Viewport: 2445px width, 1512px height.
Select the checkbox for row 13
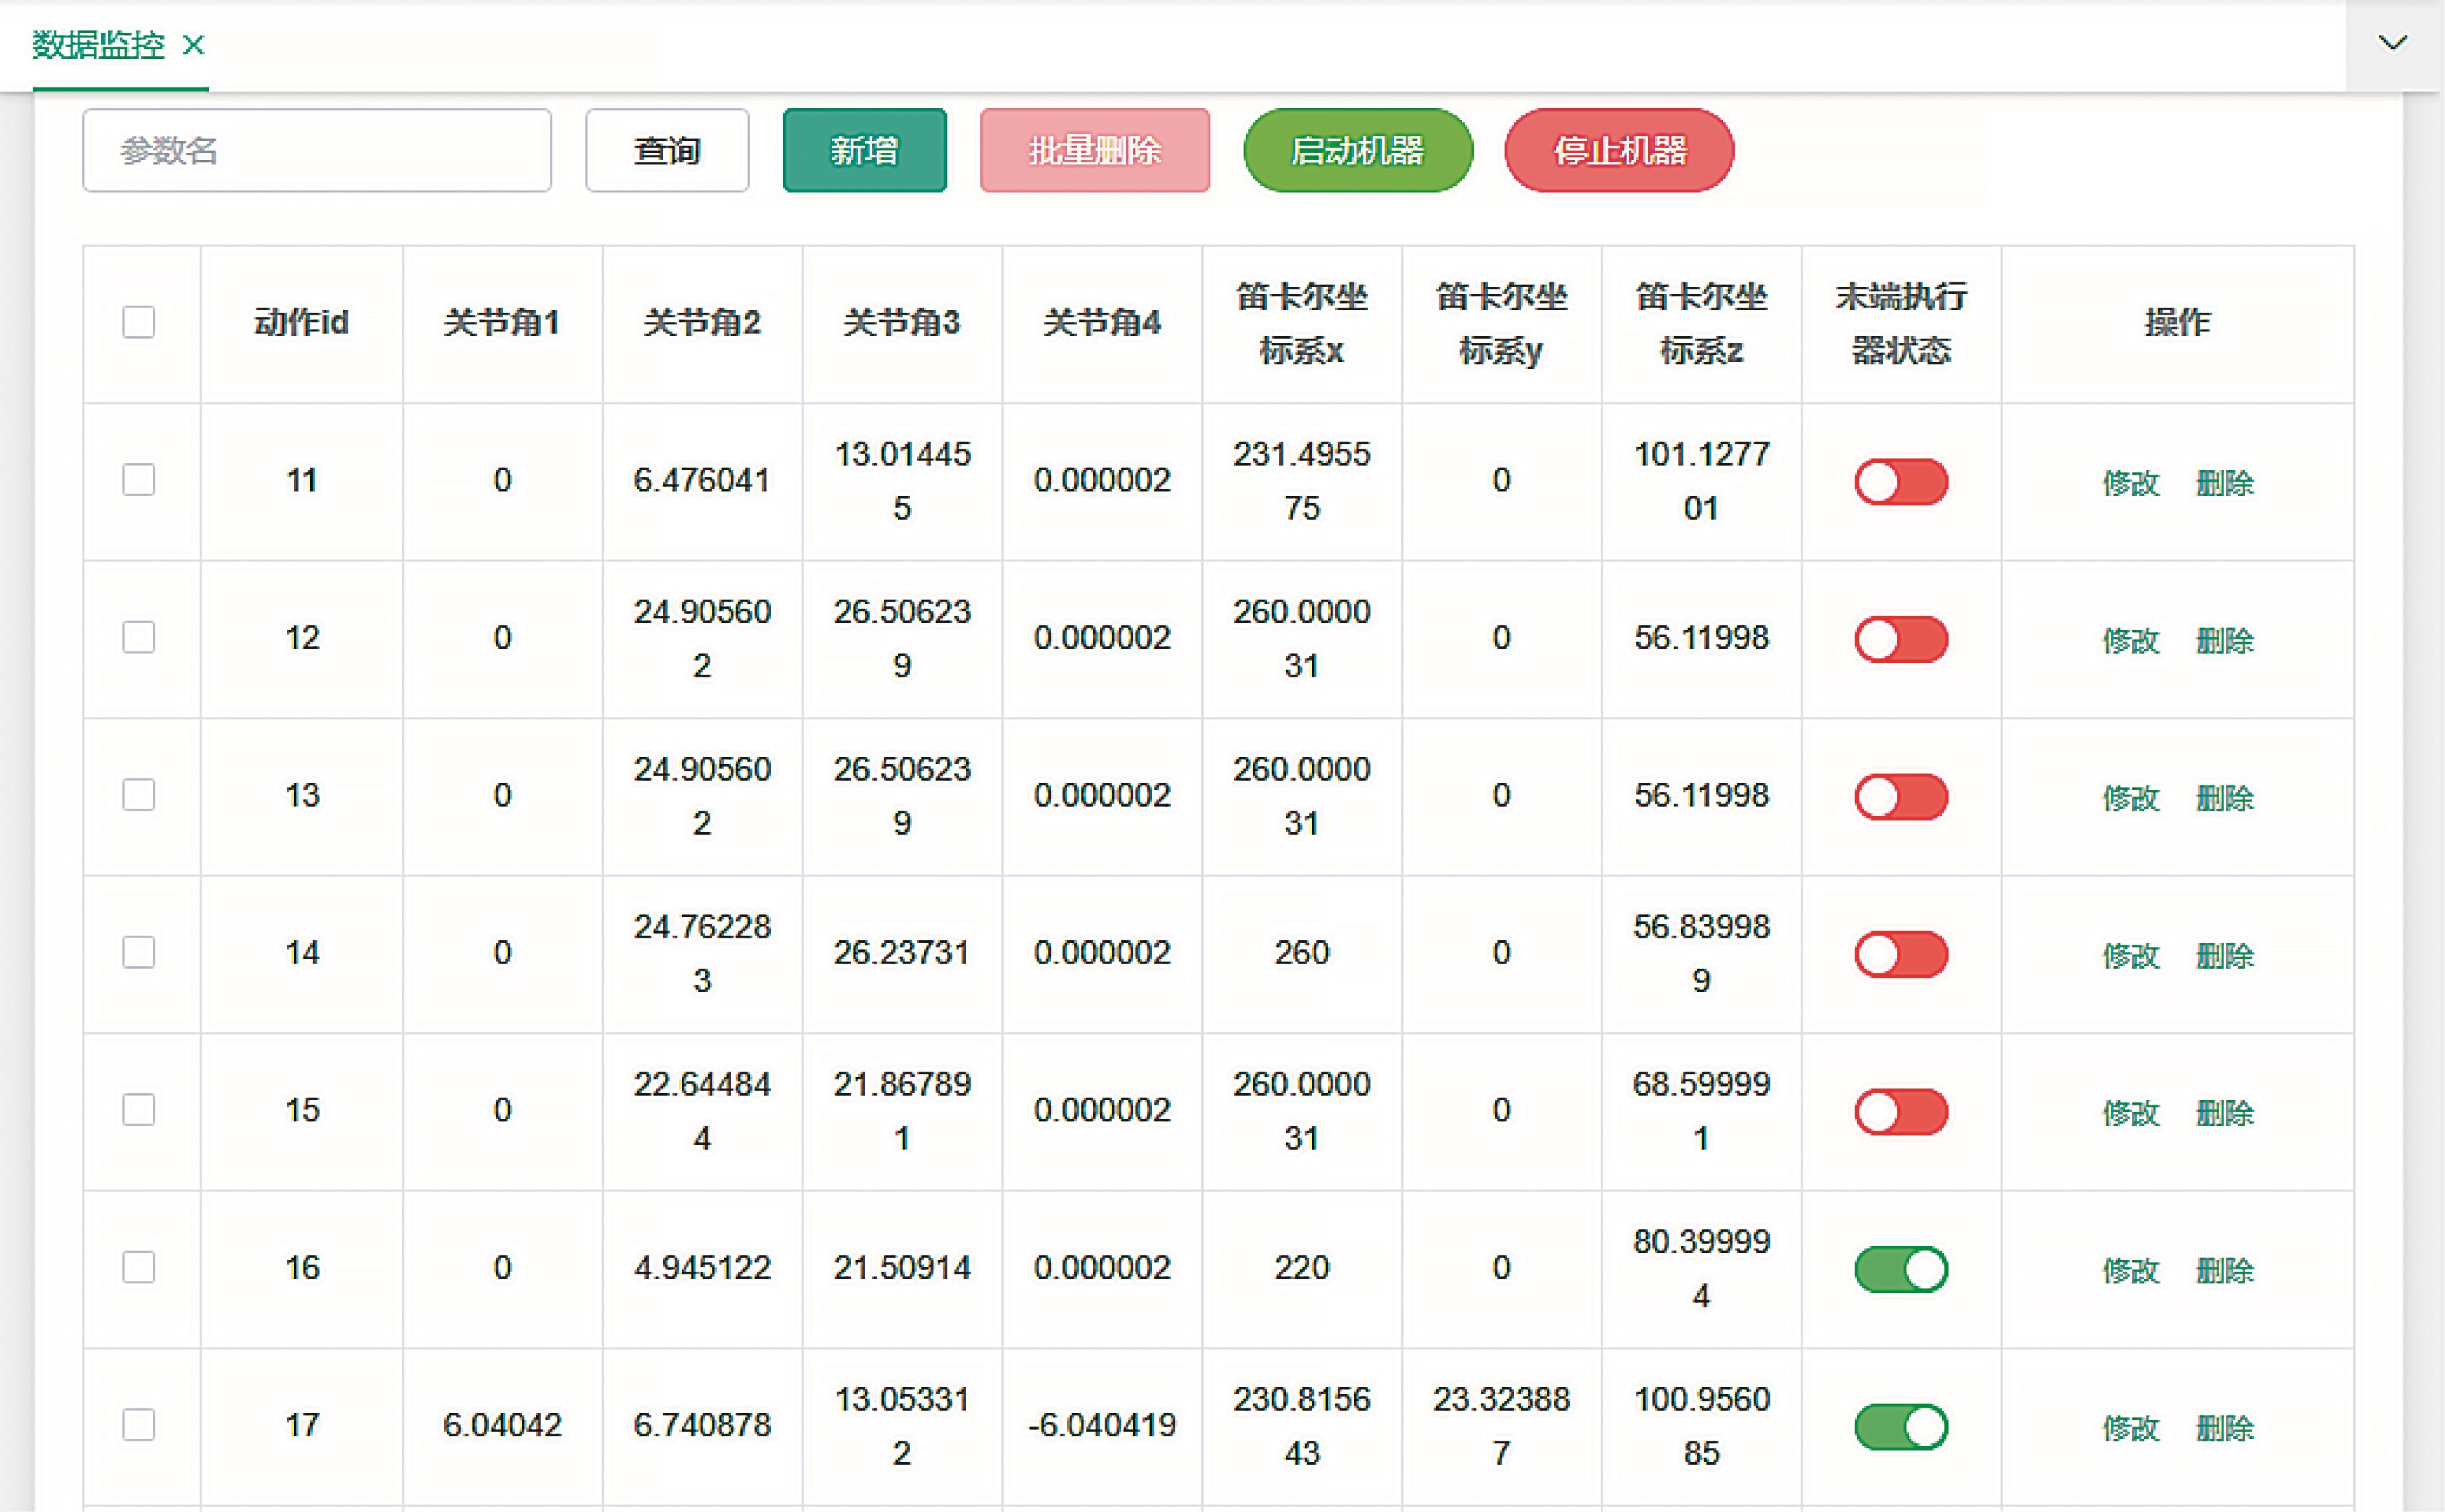pos(139,795)
